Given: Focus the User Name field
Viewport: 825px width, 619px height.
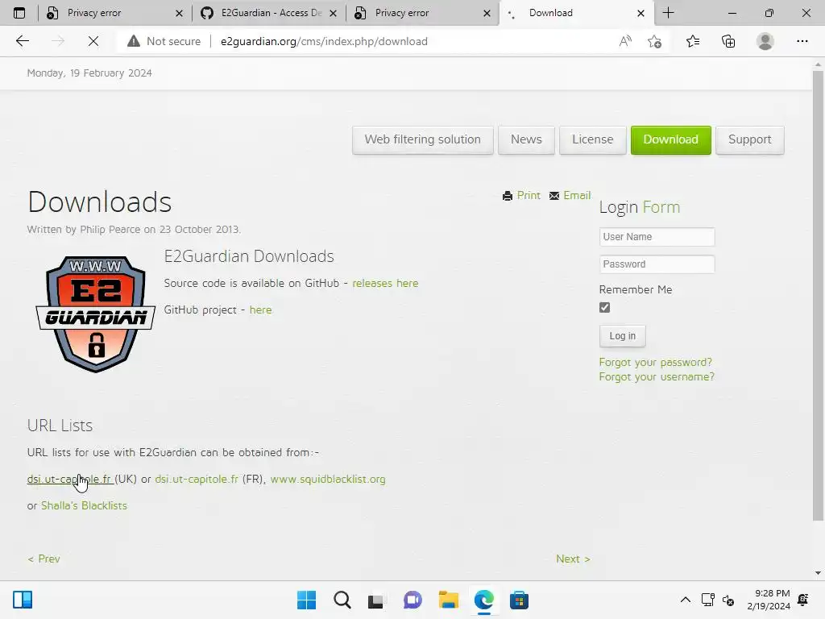Looking at the screenshot, I should [x=657, y=237].
